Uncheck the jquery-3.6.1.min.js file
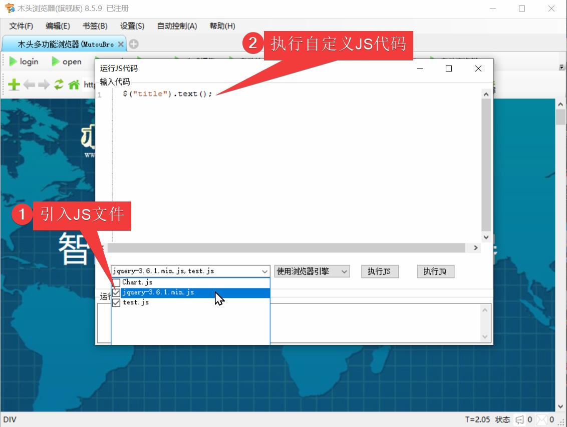The image size is (567, 427). 116,292
